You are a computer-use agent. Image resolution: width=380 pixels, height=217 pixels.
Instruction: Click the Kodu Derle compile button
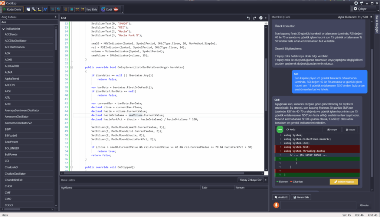click(13, 9)
